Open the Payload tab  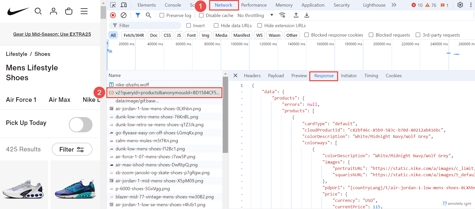pos(276,75)
